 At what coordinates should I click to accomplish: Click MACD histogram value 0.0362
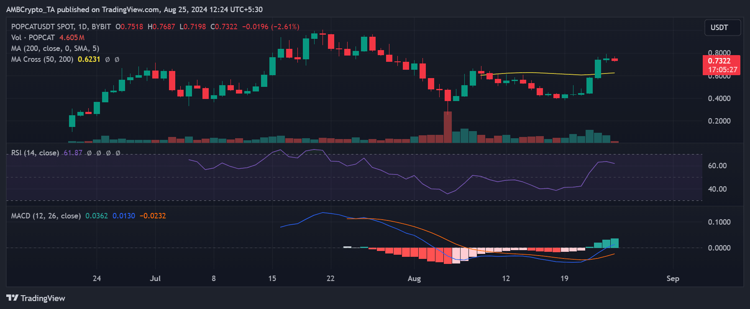[97, 216]
